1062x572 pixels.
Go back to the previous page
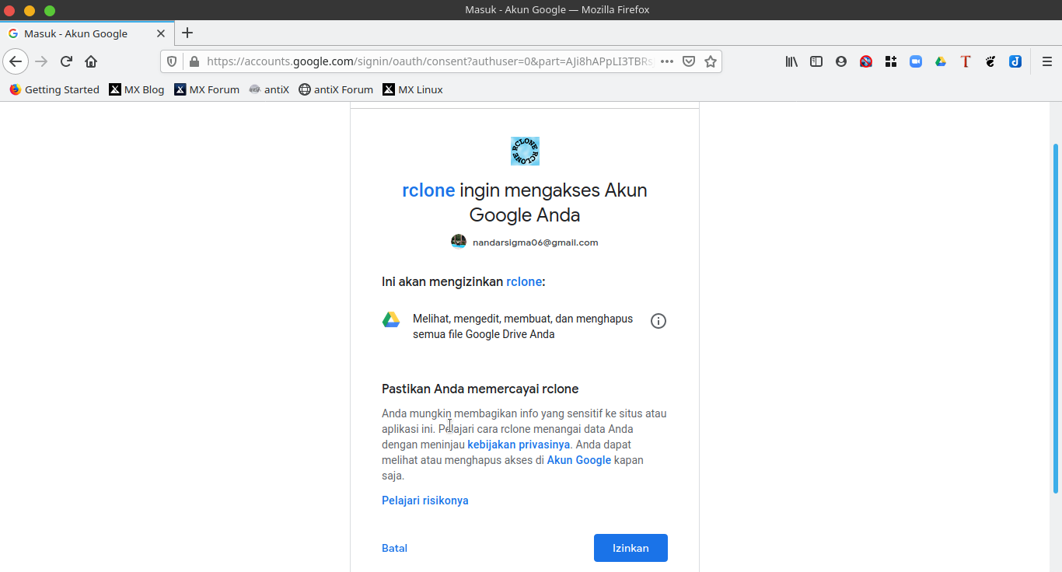click(x=16, y=61)
